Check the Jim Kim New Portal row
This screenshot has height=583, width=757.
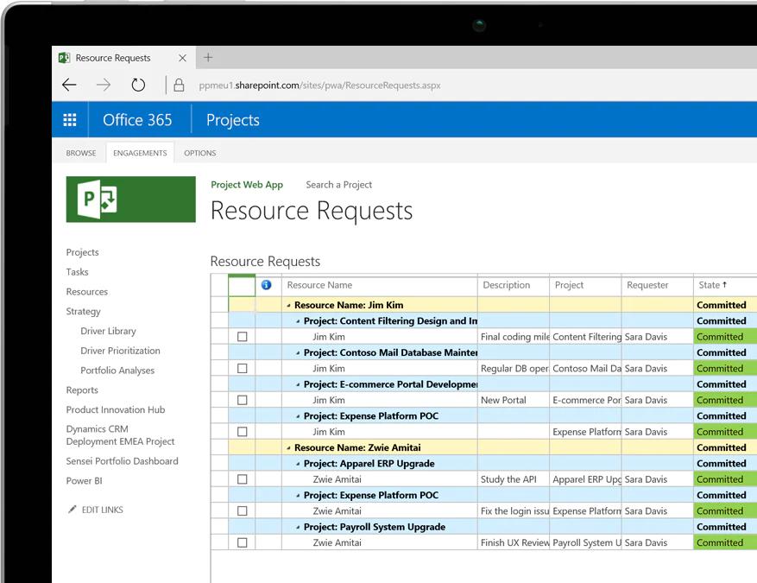(243, 400)
